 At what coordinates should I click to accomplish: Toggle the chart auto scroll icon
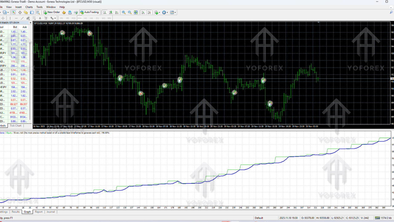point(143,12)
